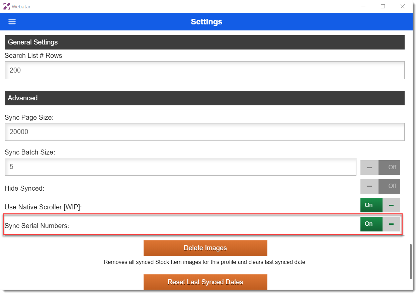Click the Search List # Rows field

pos(204,70)
